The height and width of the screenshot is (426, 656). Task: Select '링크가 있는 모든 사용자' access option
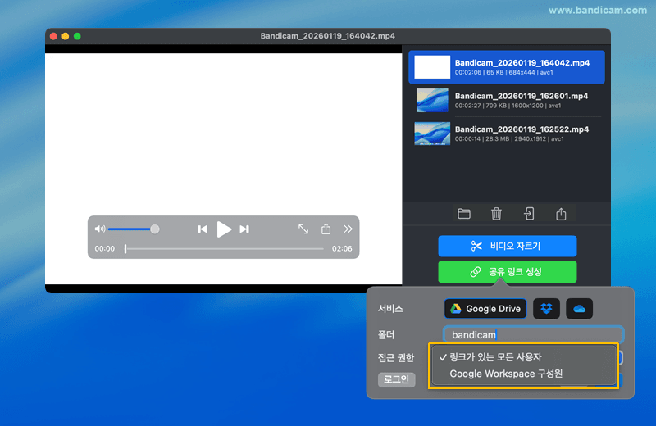(x=495, y=357)
